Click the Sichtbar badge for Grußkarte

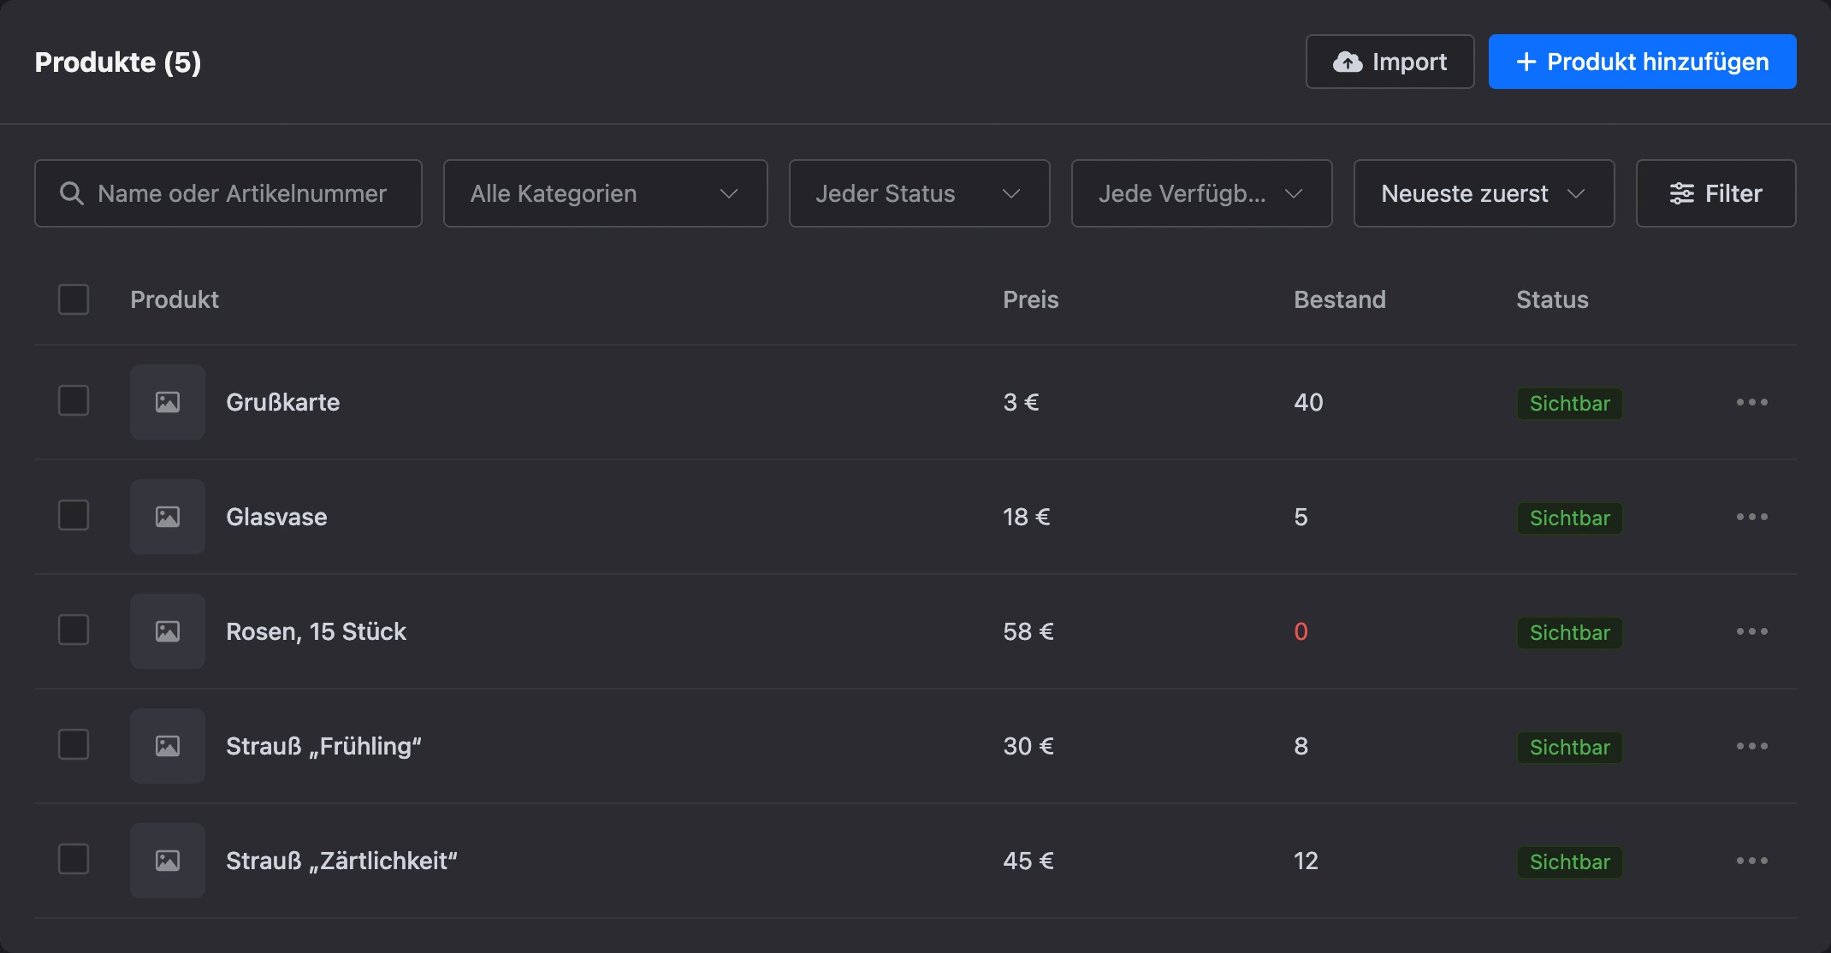coord(1570,403)
